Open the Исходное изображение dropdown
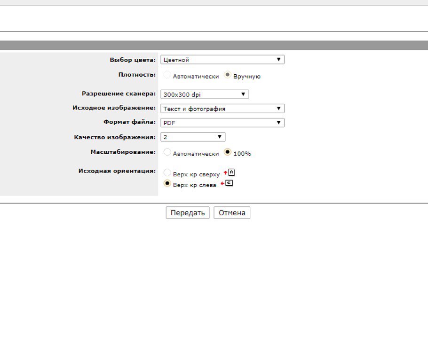 222,109
